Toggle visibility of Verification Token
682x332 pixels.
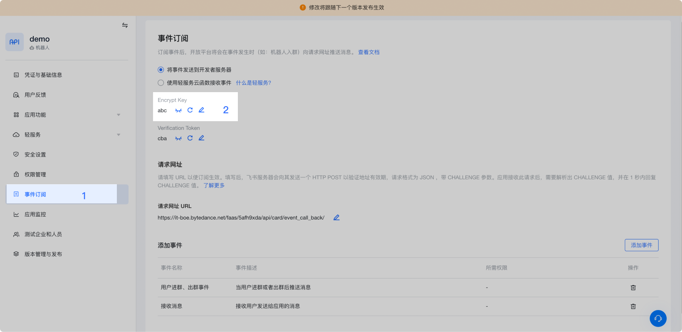[178, 138]
